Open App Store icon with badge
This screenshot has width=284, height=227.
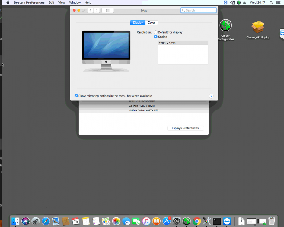tap(167, 221)
